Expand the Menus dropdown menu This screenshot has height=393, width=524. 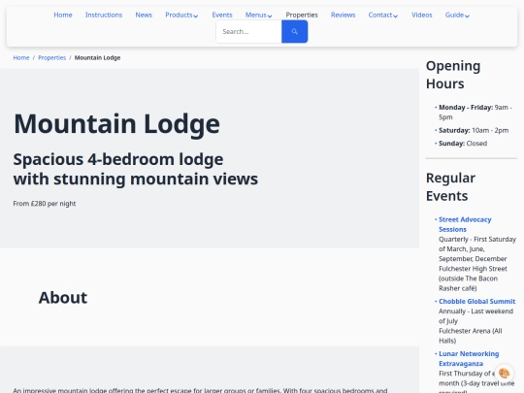[x=258, y=15]
